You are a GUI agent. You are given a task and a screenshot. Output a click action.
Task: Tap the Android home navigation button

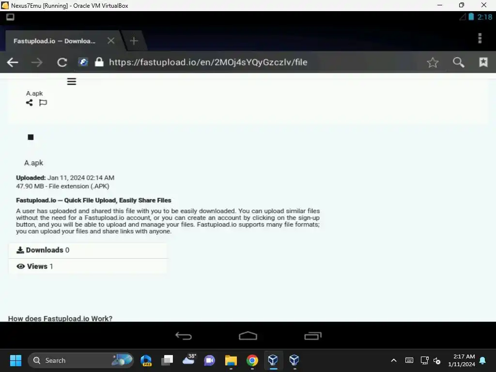248,336
